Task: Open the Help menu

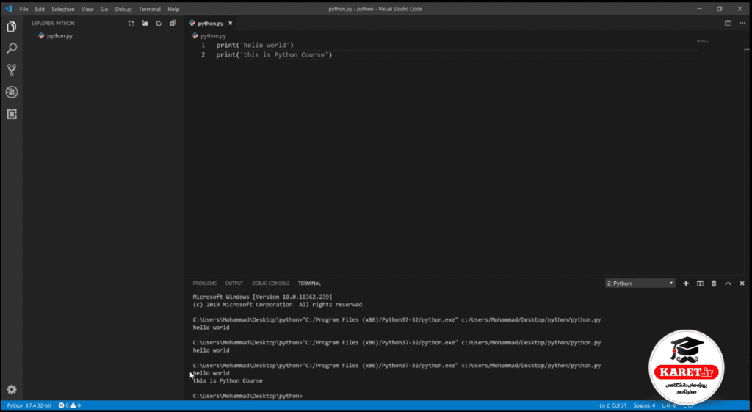Action: point(173,9)
